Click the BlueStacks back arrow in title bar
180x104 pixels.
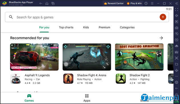click(41, 3)
